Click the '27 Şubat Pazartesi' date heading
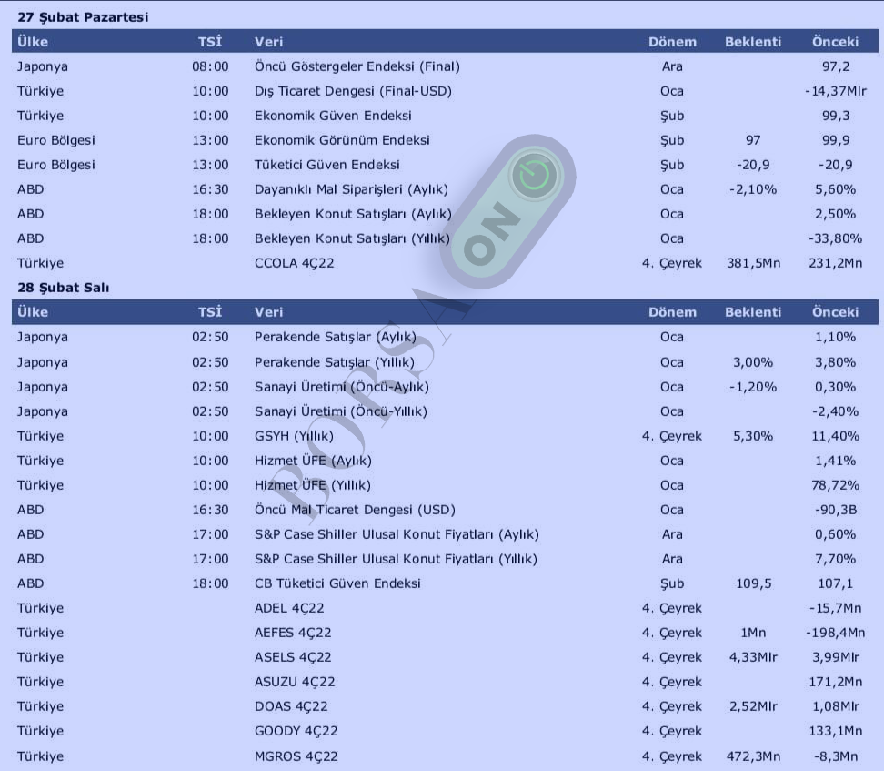This screenshot has height=771, width=884. (83, 17)
